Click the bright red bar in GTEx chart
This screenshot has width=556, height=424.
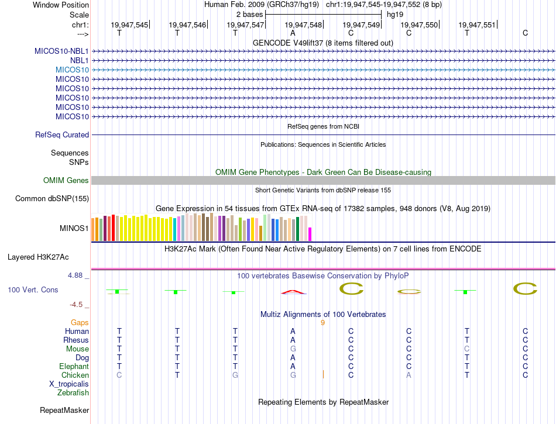(113, 227)
